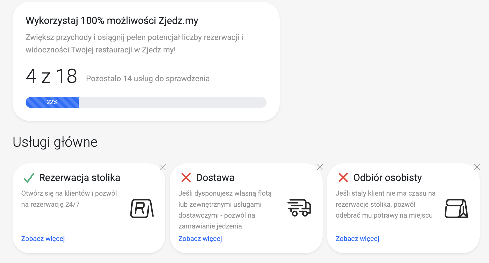Screen dimensions: 489x263
Task: Select the Dostawa card title
Action: [x=215, y=178]
